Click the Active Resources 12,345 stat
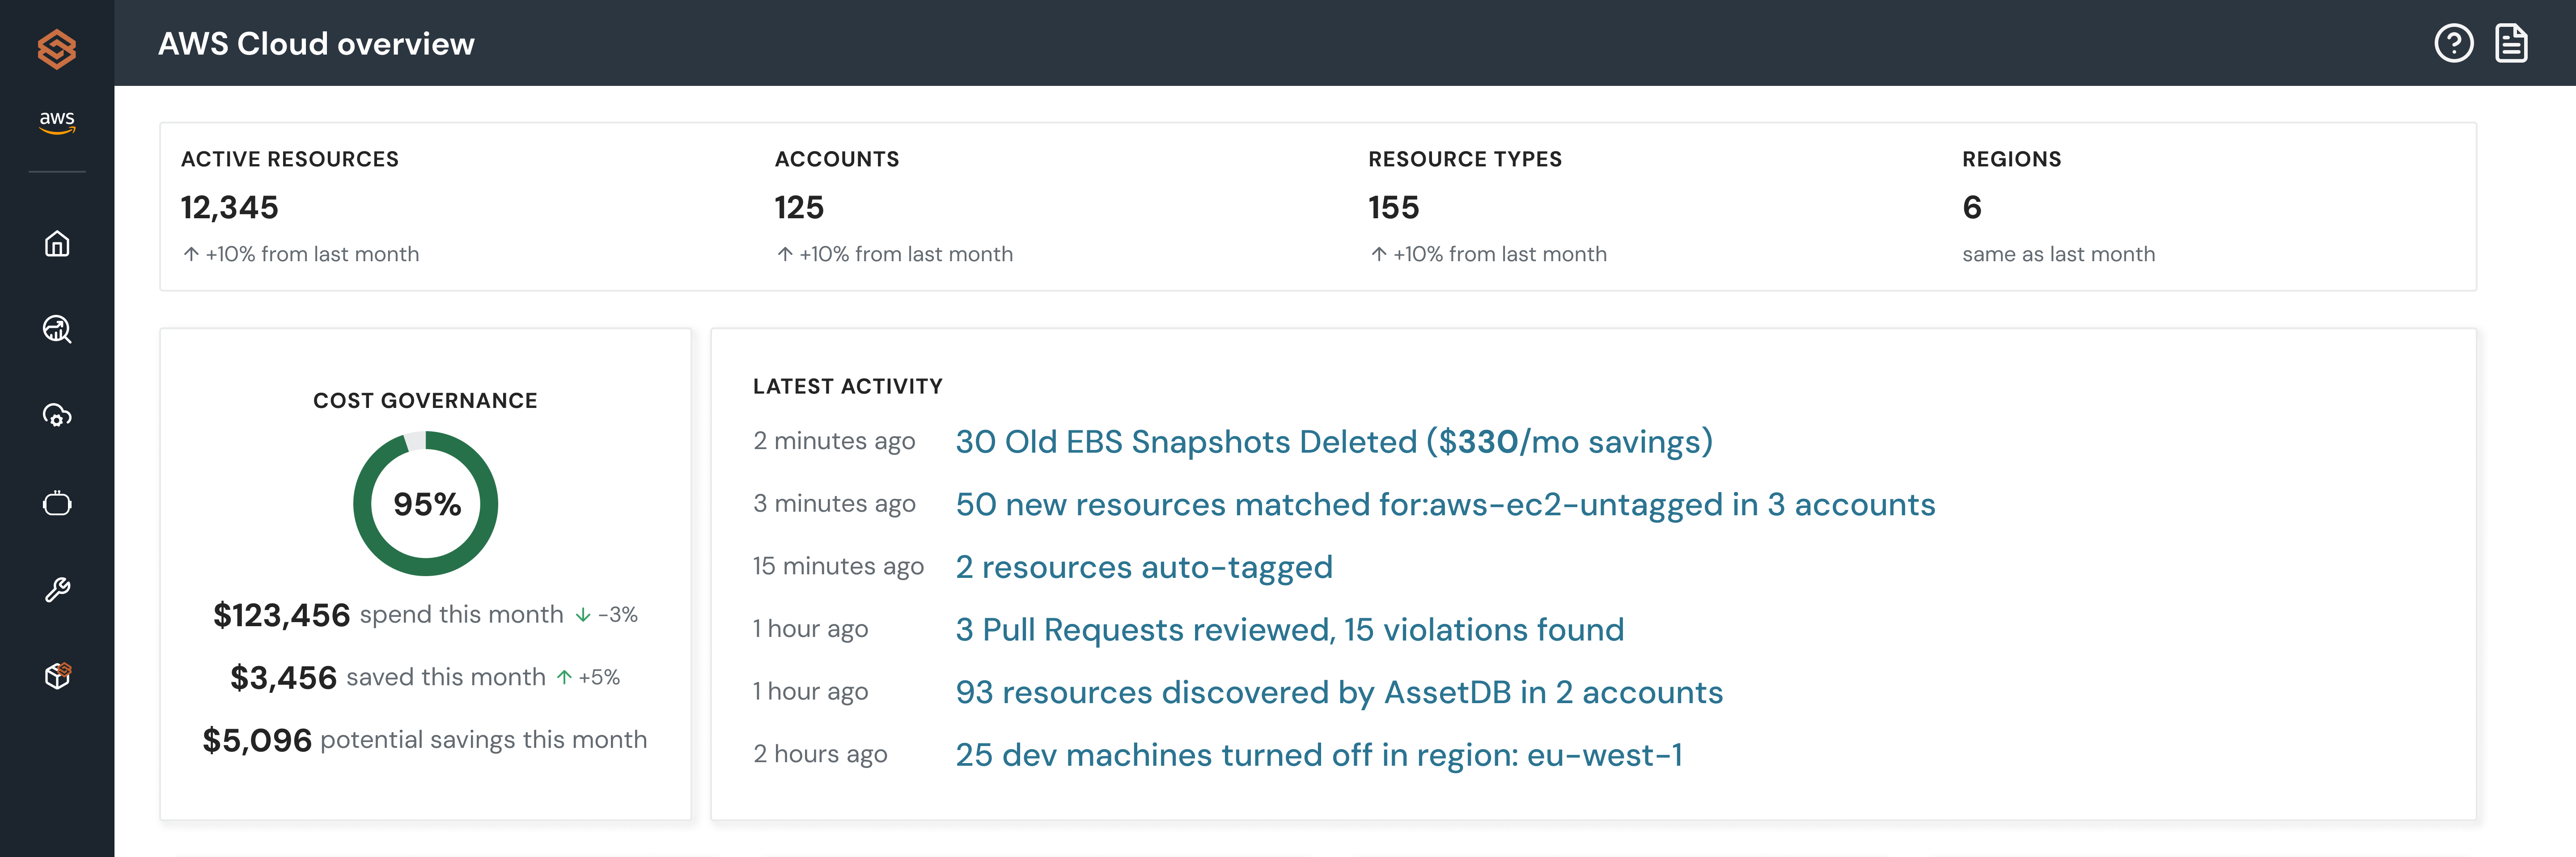Screen dimensions: 2576x857 [x=230, y=207]
